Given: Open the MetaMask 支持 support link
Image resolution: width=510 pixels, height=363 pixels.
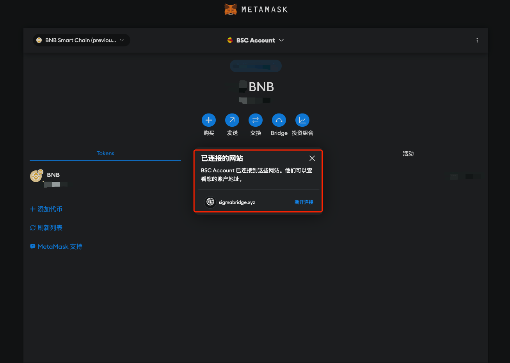Looking at the screenshot, I should pyautogui.click(x=56, y=246).
